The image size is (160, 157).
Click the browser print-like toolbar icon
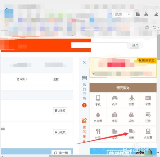click(147, 27)
